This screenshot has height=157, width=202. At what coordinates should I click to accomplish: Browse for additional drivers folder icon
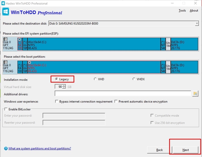point(195,94)
